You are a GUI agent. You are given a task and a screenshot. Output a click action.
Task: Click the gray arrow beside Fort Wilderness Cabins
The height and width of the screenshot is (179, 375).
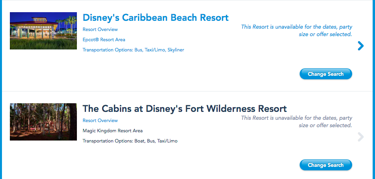pos(360,137)
